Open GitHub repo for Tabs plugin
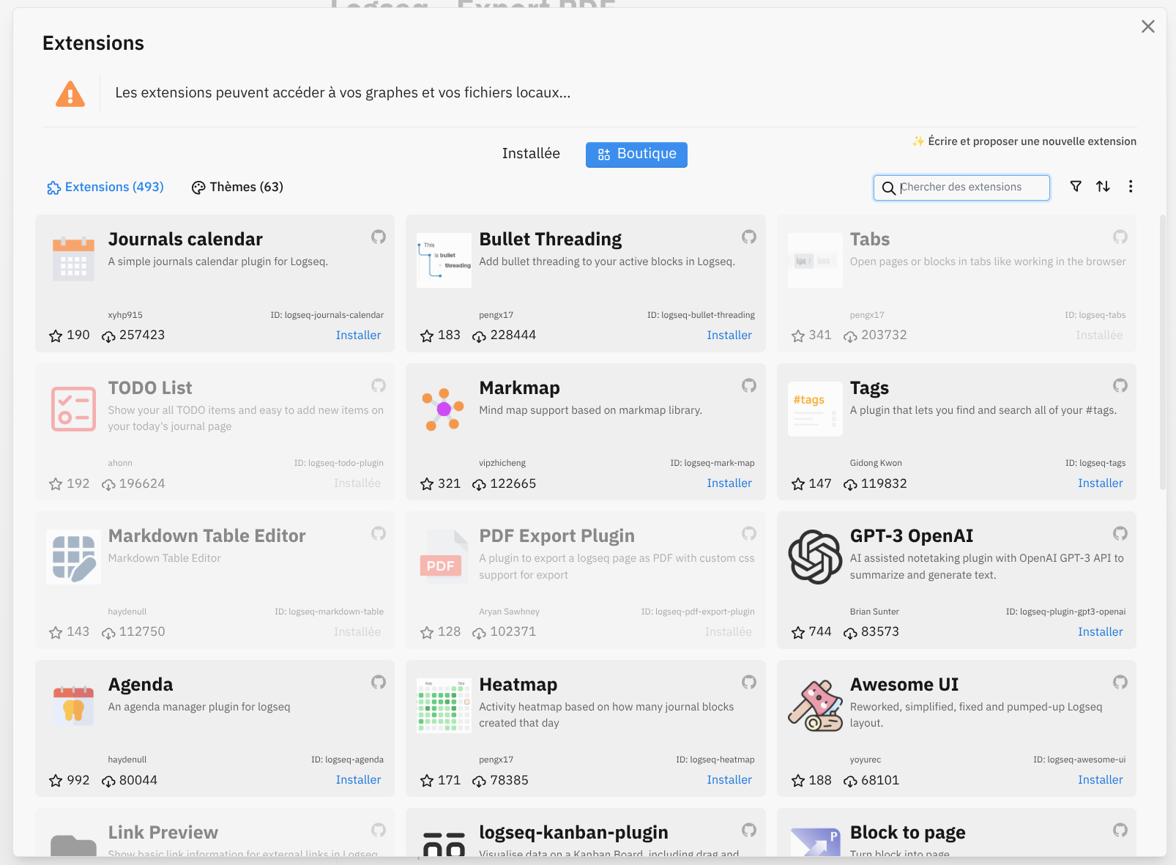 pos(1120,237)
